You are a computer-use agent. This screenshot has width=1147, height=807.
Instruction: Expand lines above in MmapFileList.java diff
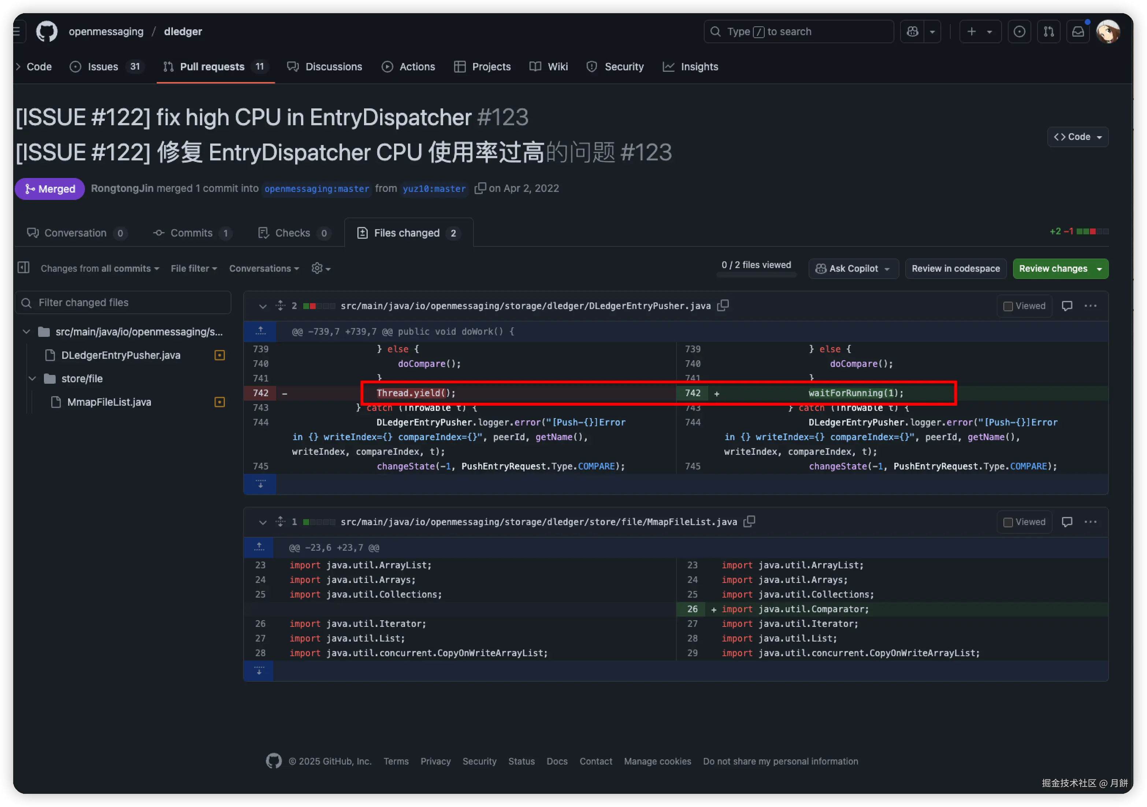pyautogui.click(x=259, y=547)
